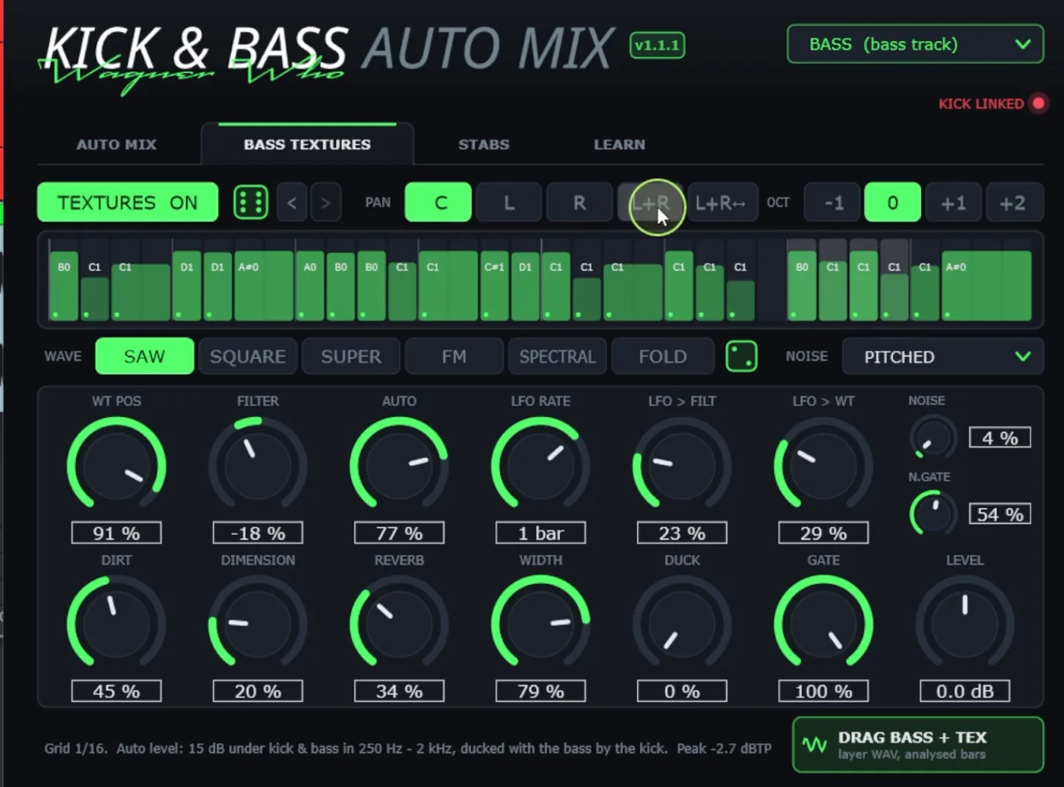Click FILTER value field -18 %
Viewport: 1064px width, 787px height.
(258, 533)
